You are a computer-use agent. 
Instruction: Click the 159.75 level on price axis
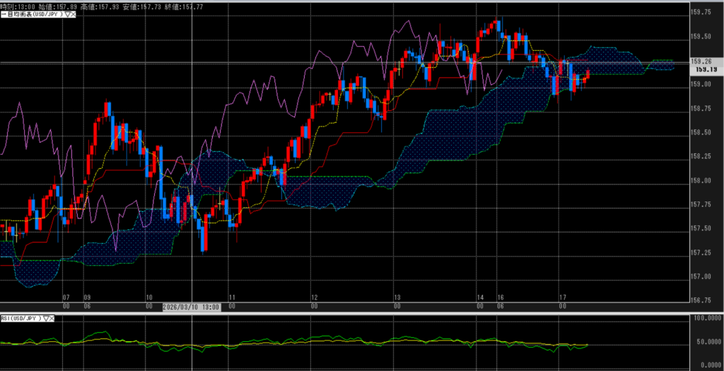click(x=701, y=12)
